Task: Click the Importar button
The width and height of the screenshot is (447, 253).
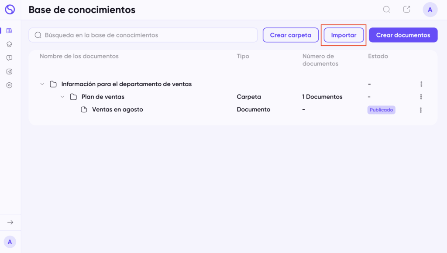Action: pos(344,35)
